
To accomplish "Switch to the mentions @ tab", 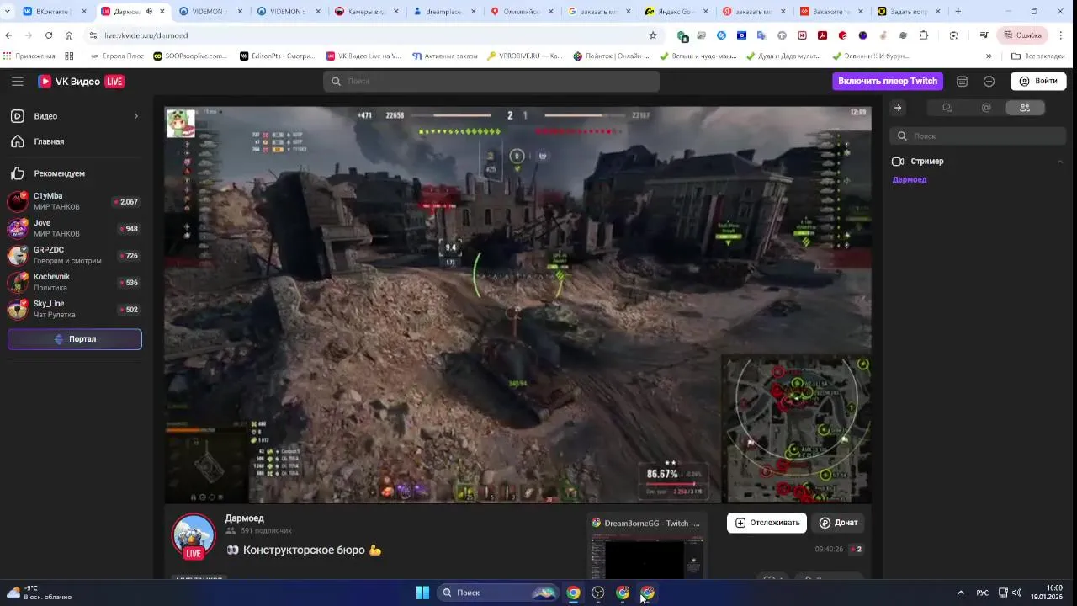I will tap(986, 108).
